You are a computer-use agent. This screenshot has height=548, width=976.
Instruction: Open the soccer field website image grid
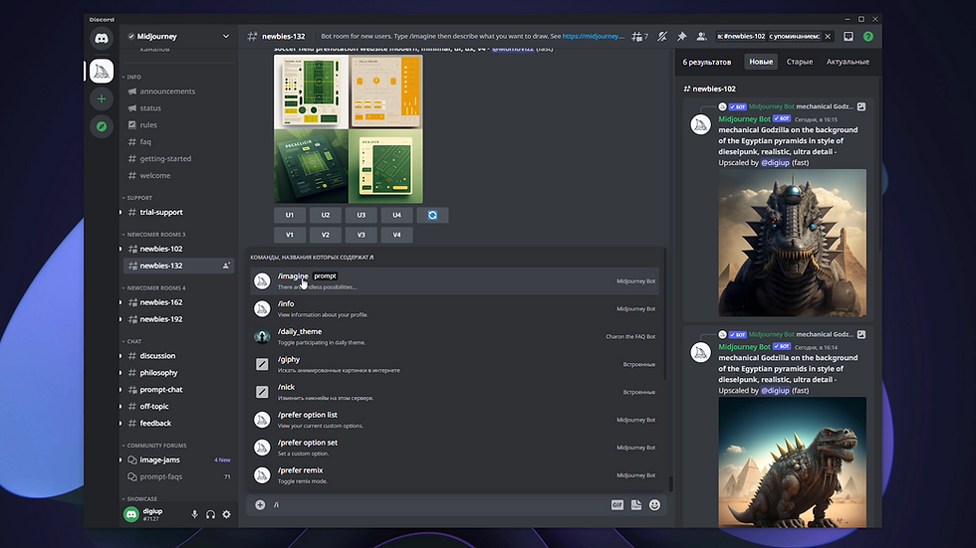pyautogui.click(x=348, y=129)
